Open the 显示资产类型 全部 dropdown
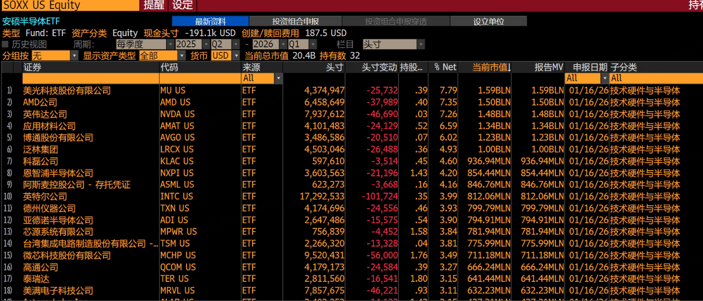703x301 pixels. pos(162,55)
